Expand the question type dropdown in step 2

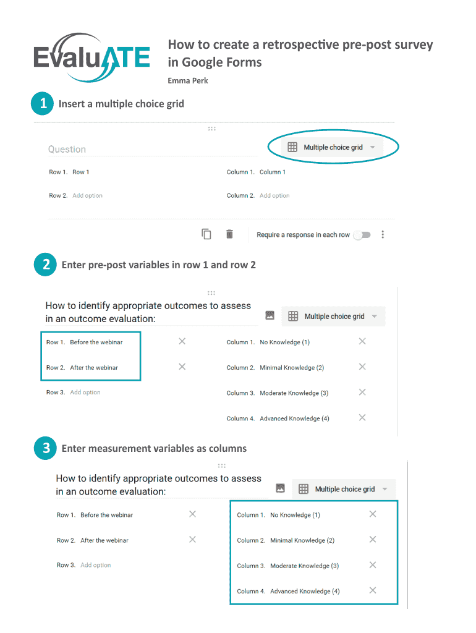point(334,316)
